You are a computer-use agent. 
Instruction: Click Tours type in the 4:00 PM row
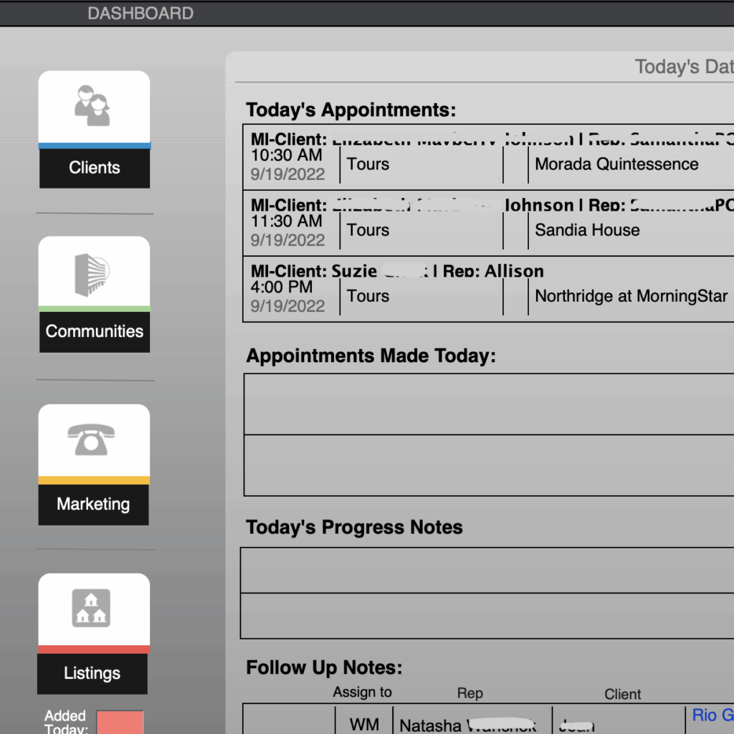point(368,296)
